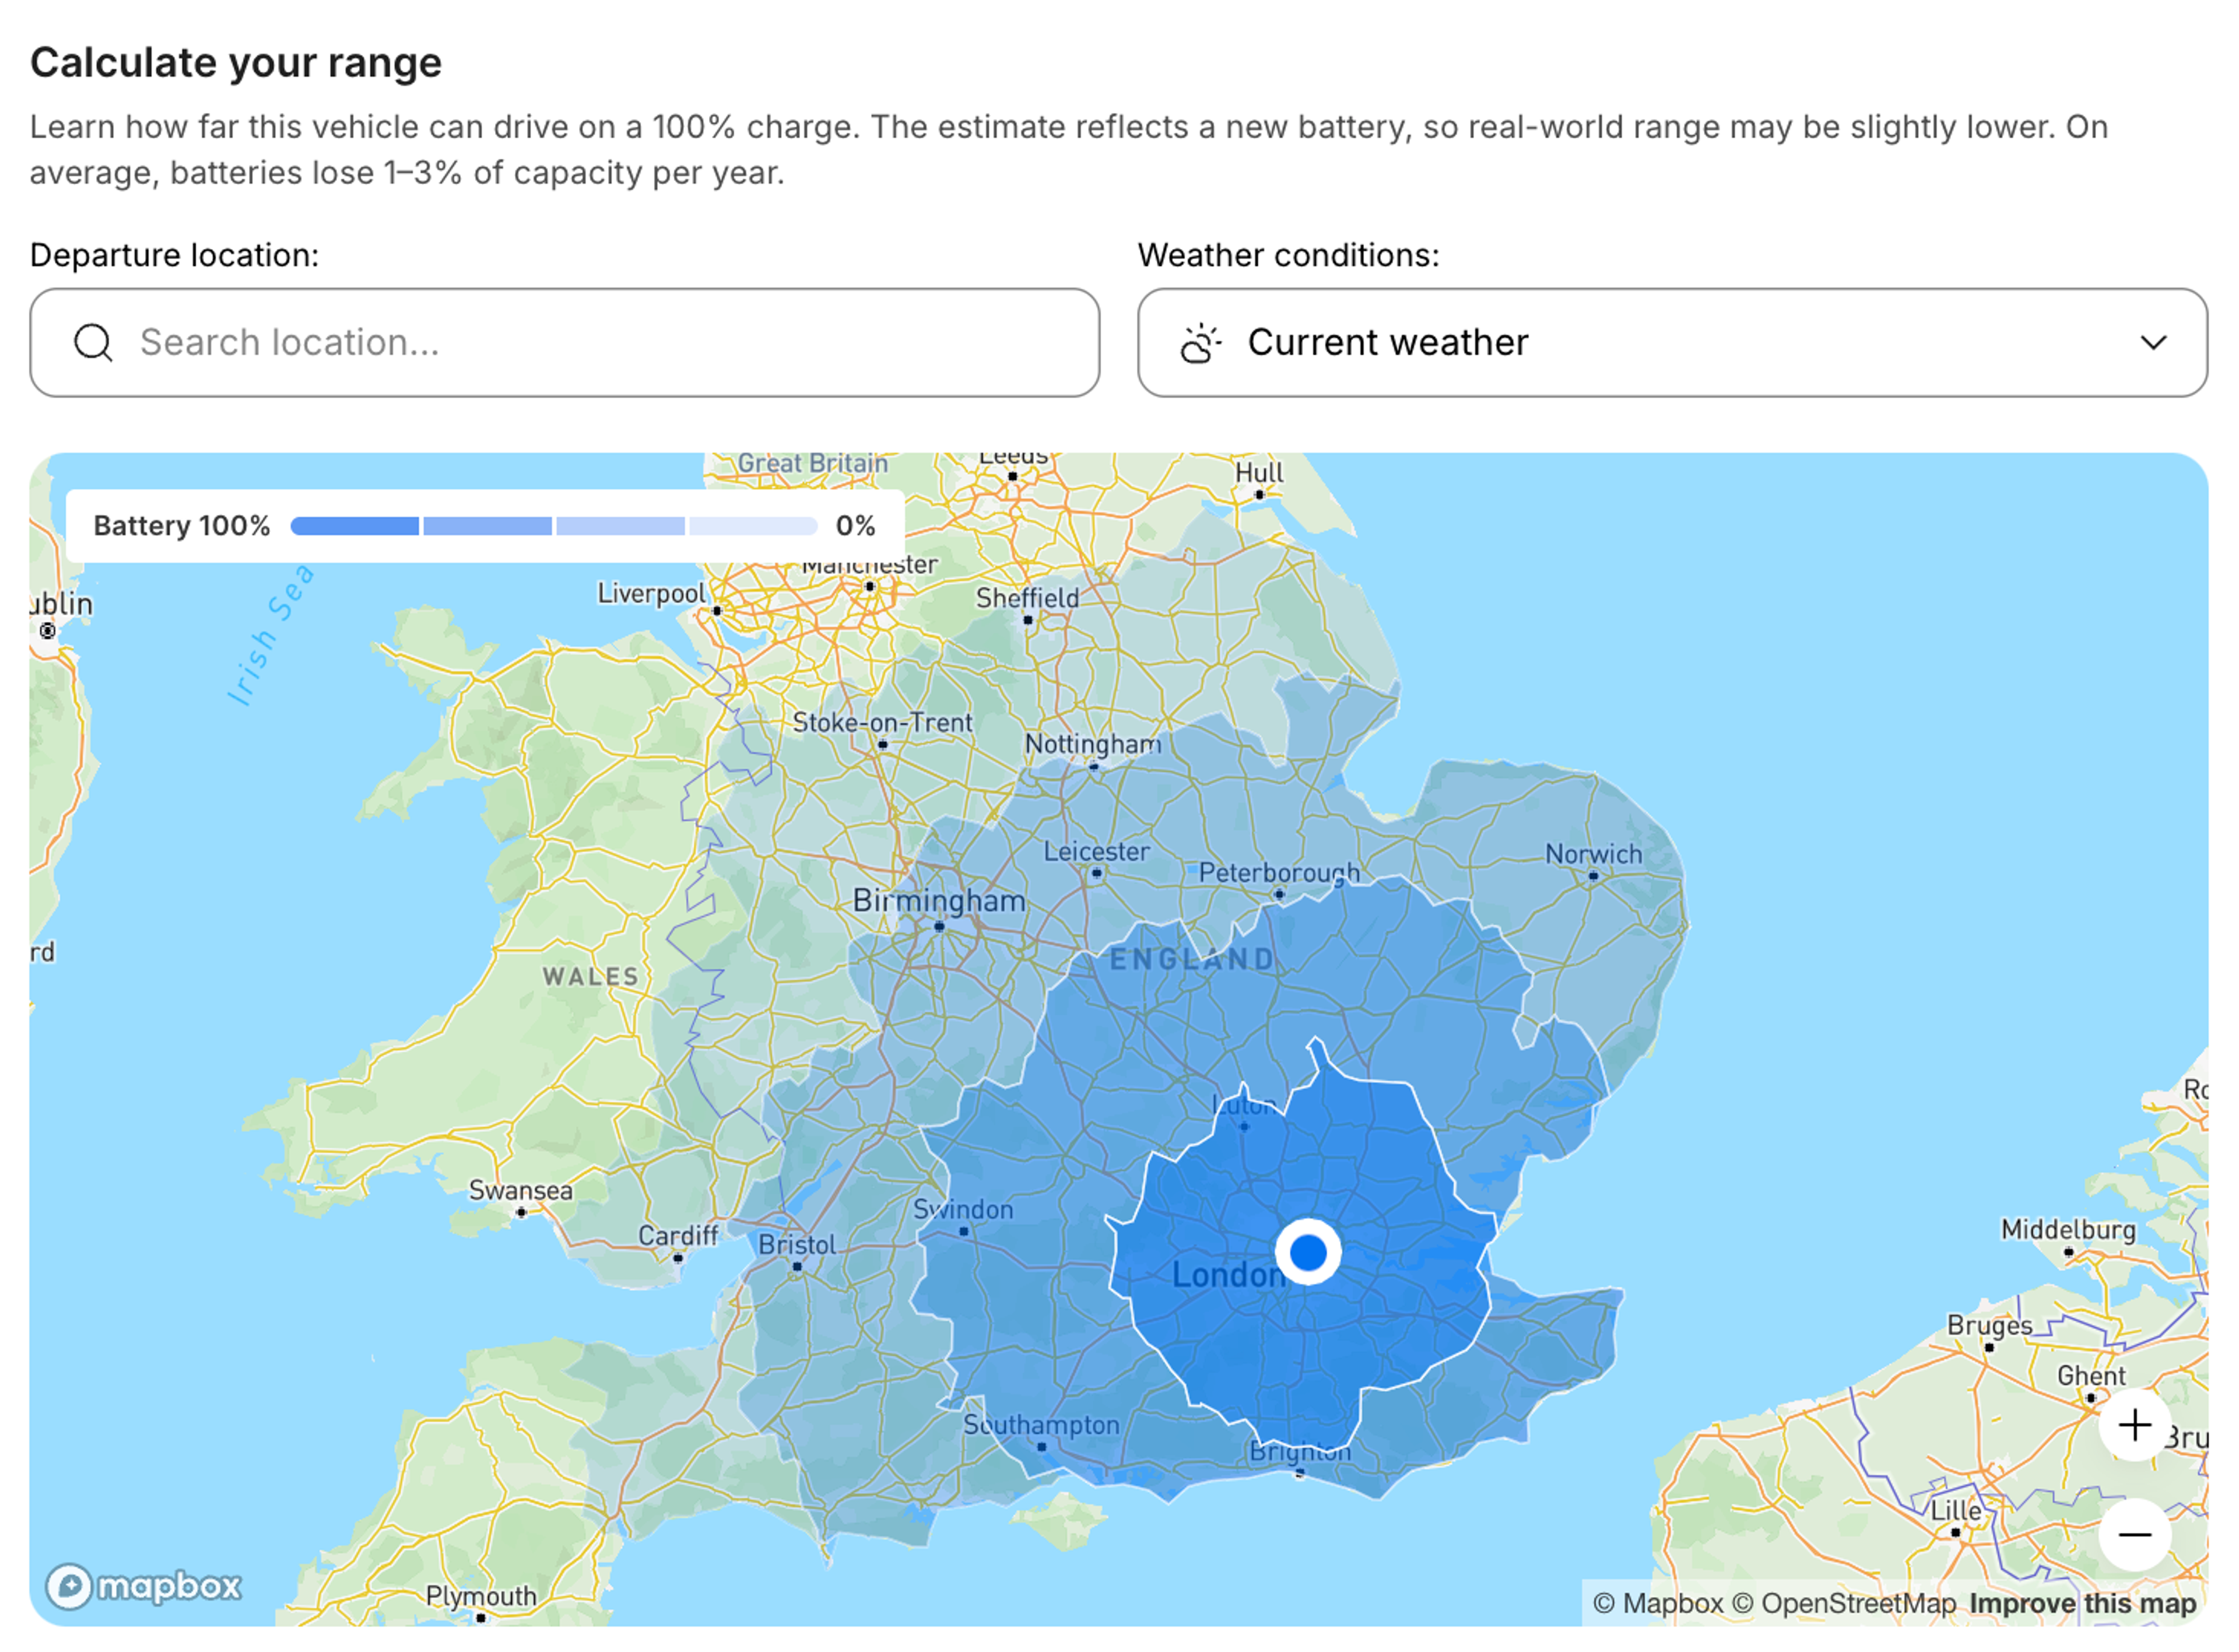Click the Improve this map link
This screenshot has height=1652, width=2239.
pyautogui.click(x=2083, y=1604)
